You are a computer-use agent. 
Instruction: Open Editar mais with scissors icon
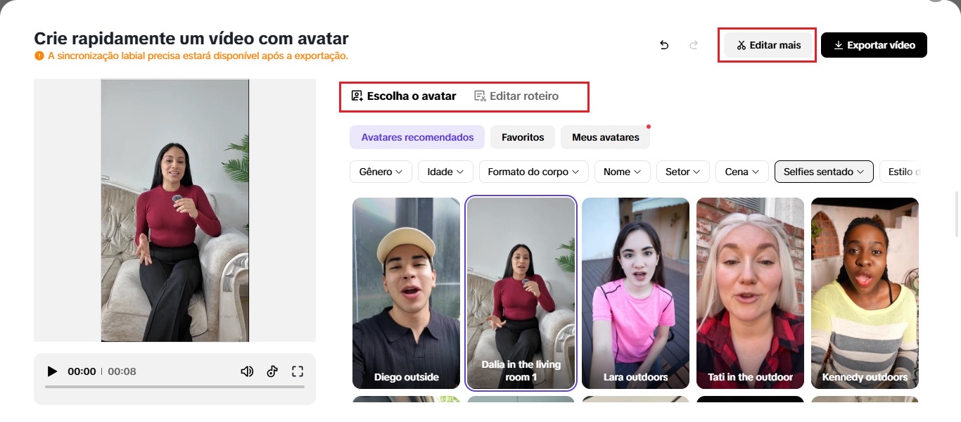769,45
